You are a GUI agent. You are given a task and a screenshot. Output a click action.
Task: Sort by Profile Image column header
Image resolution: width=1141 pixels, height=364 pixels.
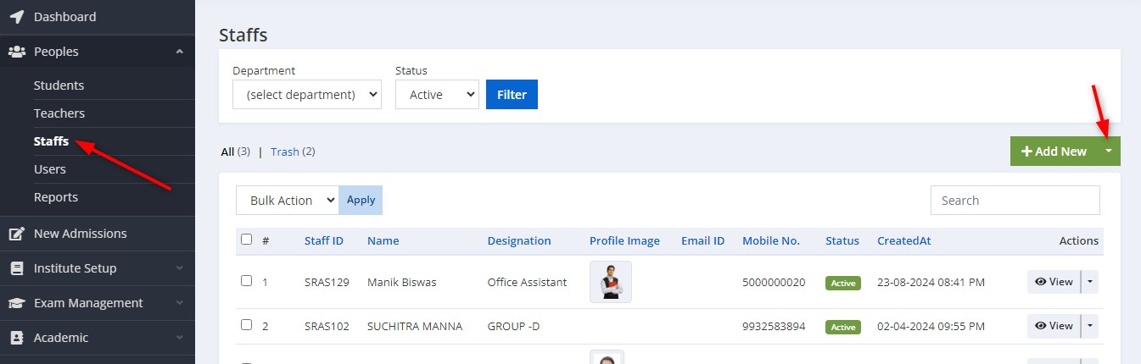pyautogui.click(x=624, y=240)
